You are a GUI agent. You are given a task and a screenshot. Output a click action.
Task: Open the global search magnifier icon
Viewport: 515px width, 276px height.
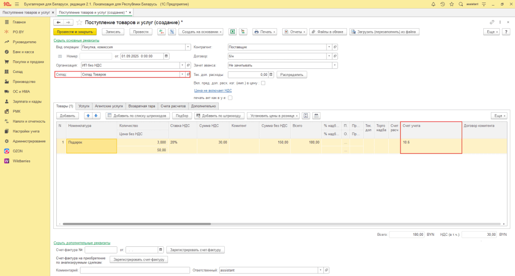(x=461, y=4)
